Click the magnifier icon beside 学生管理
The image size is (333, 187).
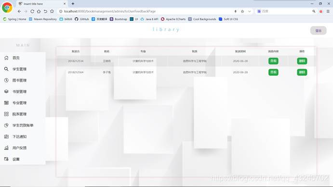pos(6,69)
